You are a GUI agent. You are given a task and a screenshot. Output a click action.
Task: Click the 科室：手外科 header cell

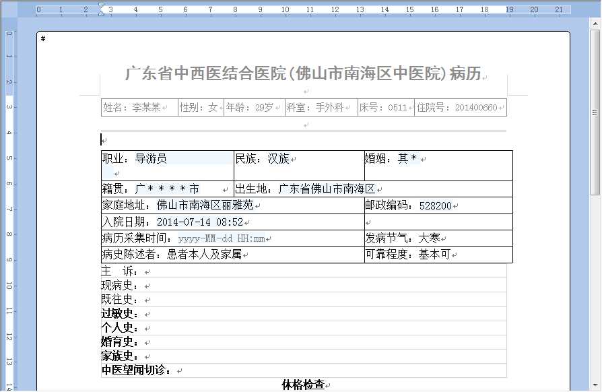pos(321,108)
